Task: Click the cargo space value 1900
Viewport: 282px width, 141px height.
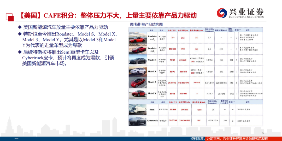Action: point(232,93)
